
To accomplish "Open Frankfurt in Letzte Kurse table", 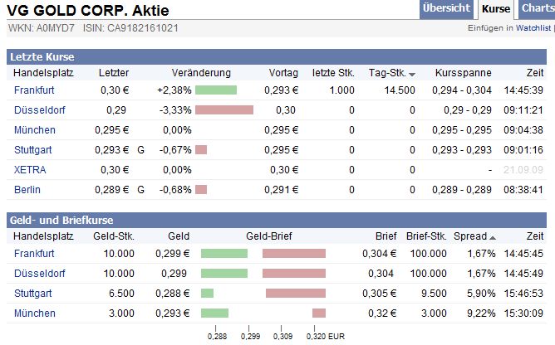I will 34,90.
